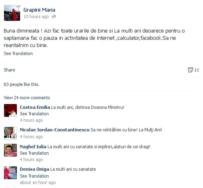The width and height of the screenshot is (203, 188).
Task: Share this post
Action: tap(9, 70)
